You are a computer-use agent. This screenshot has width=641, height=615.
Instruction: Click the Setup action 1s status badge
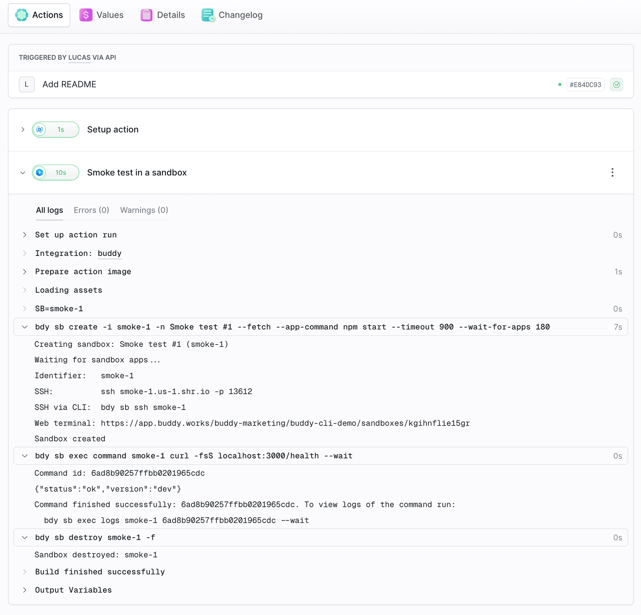pos(55,130)
